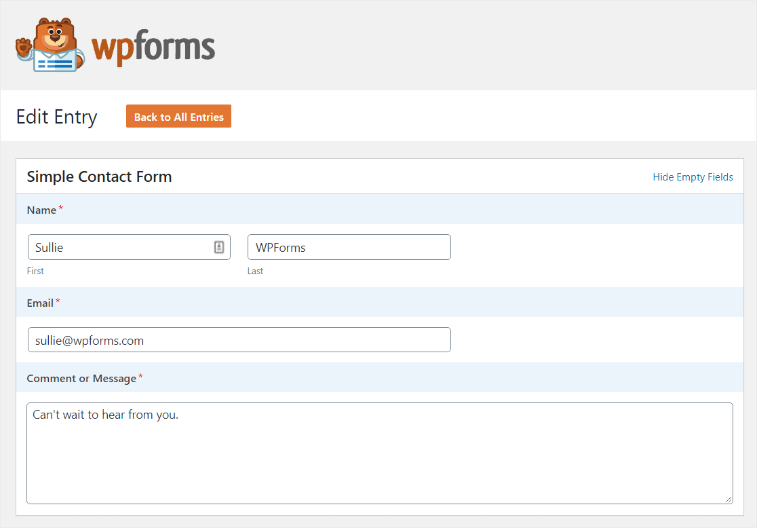Click the Hide Empty Fields link
The width and height of the screenshot is (757, 528).
coord(693,177)
